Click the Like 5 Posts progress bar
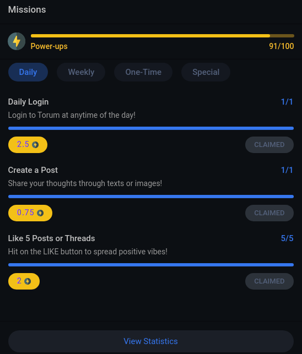Viewport: 302px width, 354px height. pos(151,265)
